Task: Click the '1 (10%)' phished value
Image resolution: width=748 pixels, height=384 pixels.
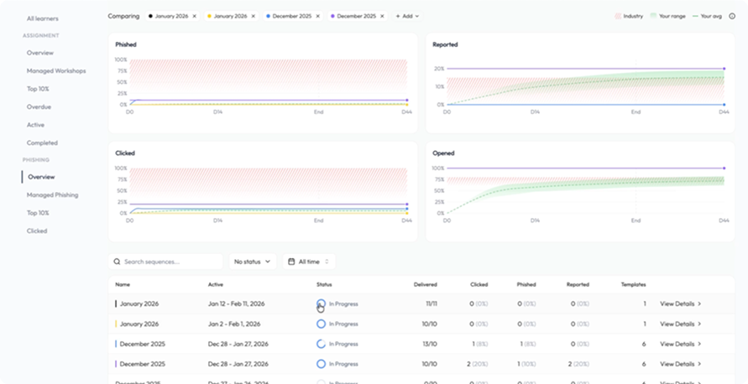Action: [526, 364]
